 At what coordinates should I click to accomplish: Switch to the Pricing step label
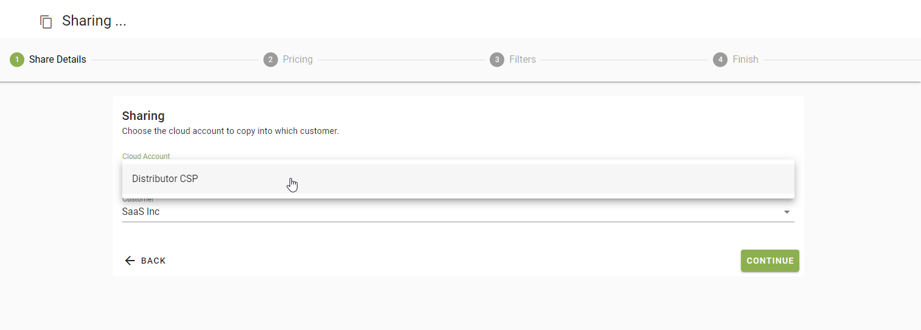[297, 60]
